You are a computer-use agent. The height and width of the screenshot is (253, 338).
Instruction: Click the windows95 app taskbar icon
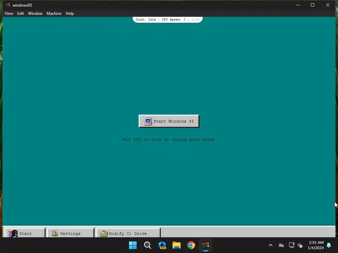pyautogui.click(x=206, y=245)
